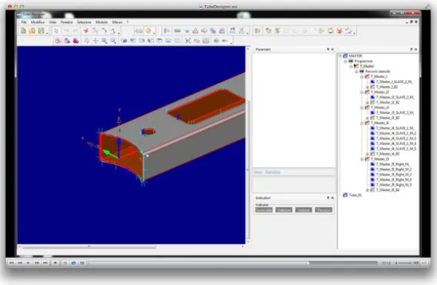Play the video in the player bar
The height and width of the screenshot is (285, 437).
coord(28,263)
